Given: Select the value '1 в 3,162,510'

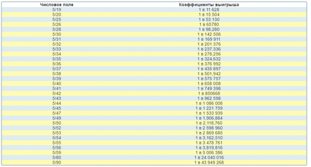Looking at the screenshot, I should (x=209, y=138).
